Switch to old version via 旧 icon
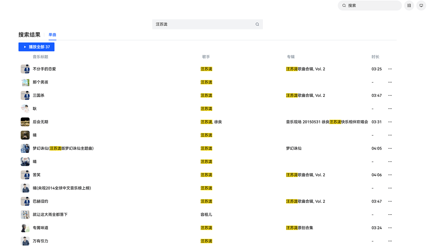The width and height of the screenshot is (429, 246). (x=409, y=5)
